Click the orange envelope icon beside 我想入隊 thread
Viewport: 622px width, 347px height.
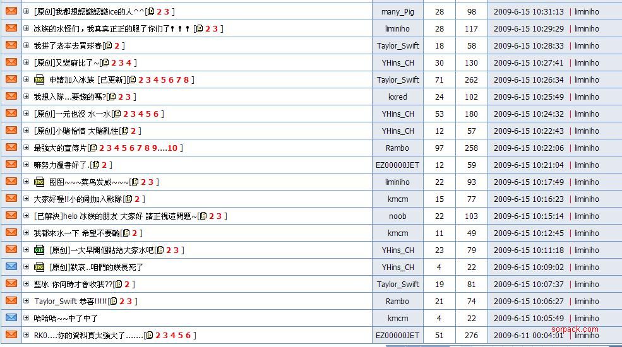[x=11, y=97]
